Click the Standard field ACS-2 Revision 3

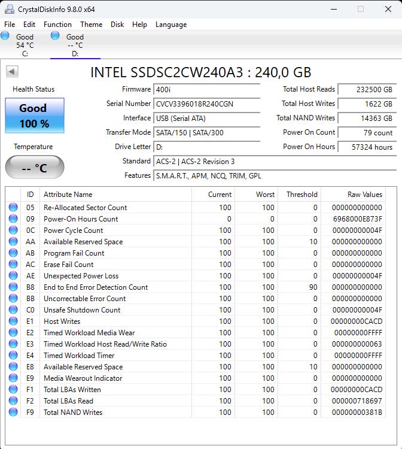point(275,161)
